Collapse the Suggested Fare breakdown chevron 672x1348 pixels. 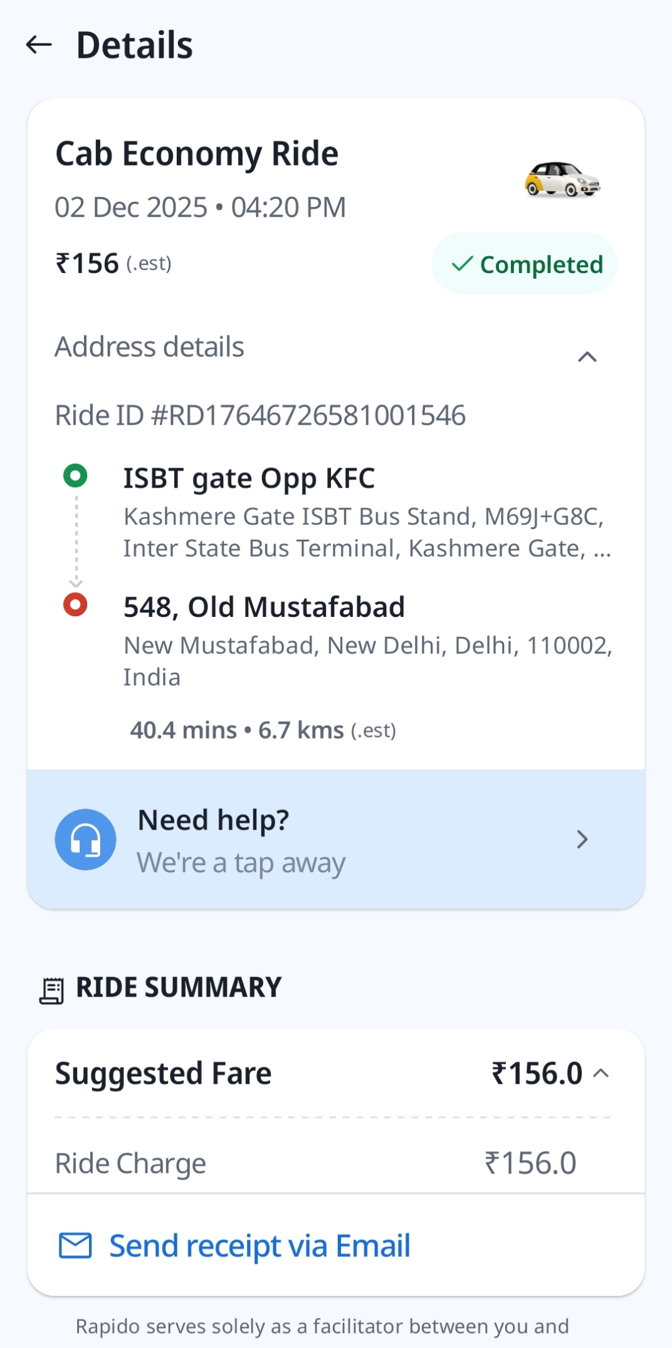(601, 1073)
